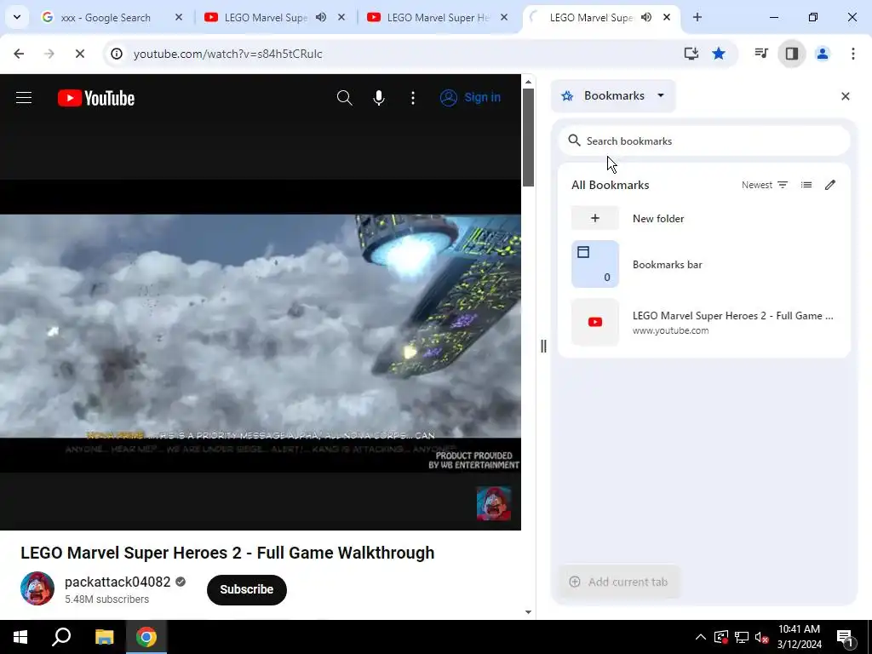
Task: Install app icon in address bar
Action: [x=691, y=54]
